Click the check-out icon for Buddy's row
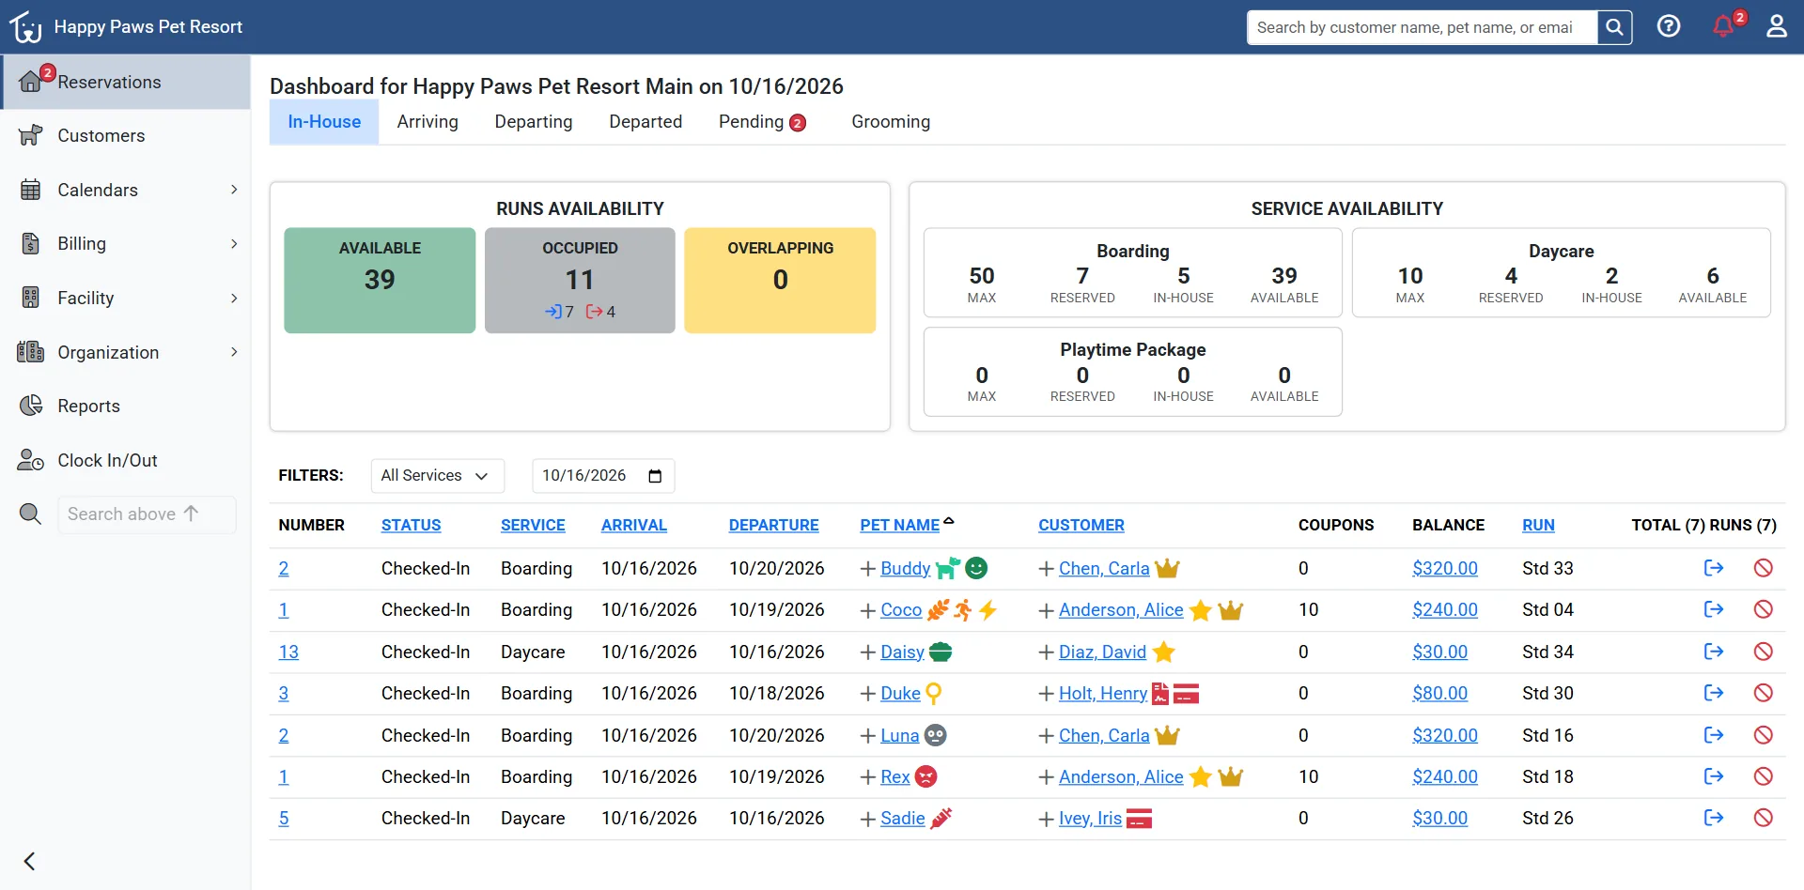 pyautogui.click(x=1714, y=568)
